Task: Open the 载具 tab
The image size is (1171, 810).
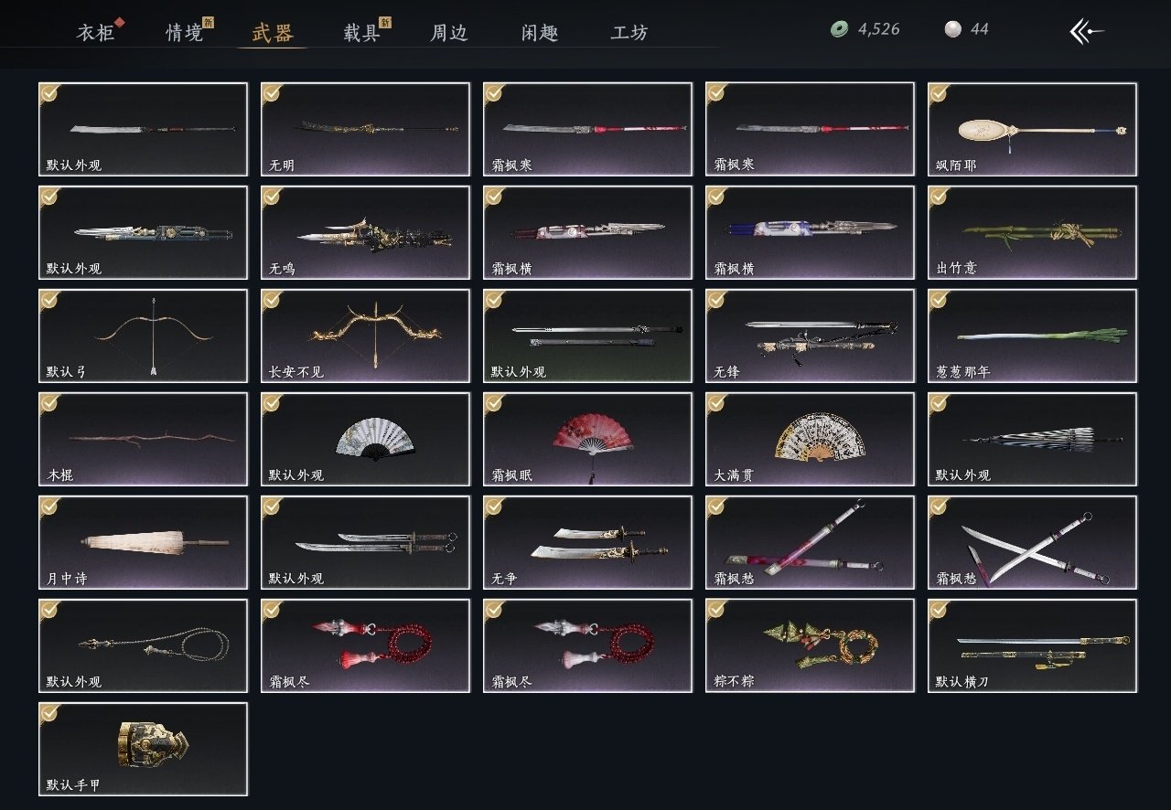Action: 362,33
